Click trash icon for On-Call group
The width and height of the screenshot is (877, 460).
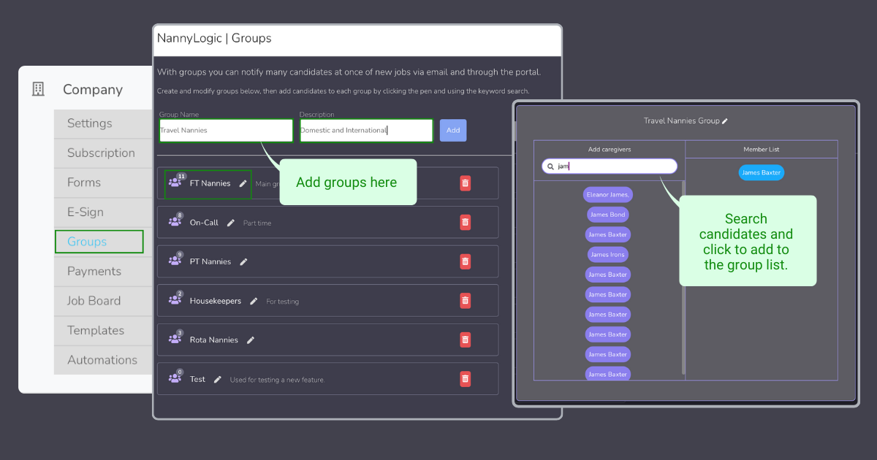pos(465,222)
